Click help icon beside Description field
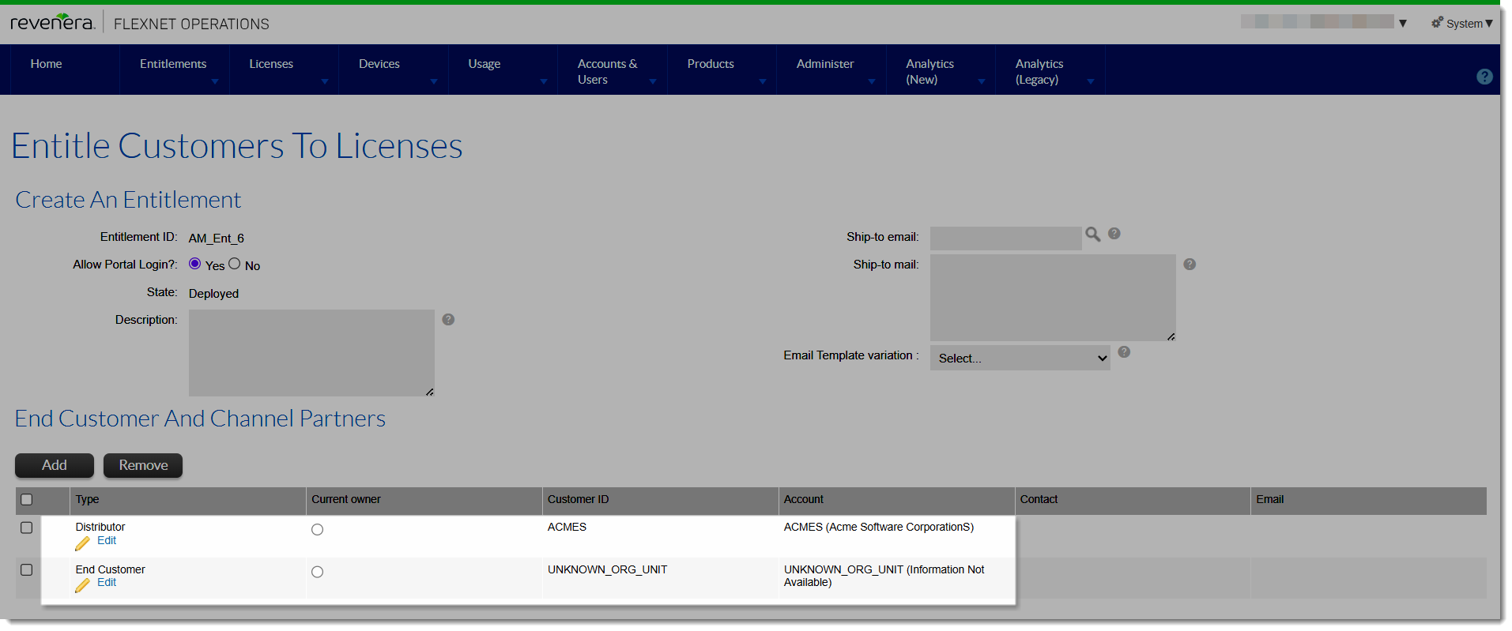Image resolution: width=1512 pixels, height=631 pixels. point(448,320)
